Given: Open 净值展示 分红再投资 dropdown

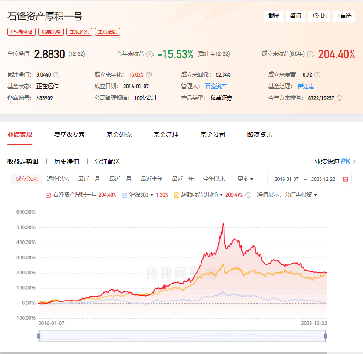Looking at the screenshot, I should (x=300, y=195).
